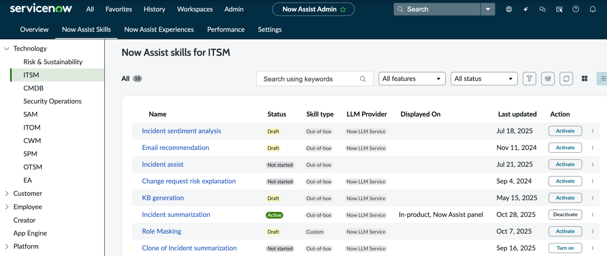Select Creator in the sidebar
The width and height of the screenshot is (607, 256).
pyautogui.click(x=24, y=220)
